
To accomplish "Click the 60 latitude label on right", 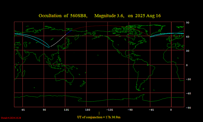I will point(187,37).
